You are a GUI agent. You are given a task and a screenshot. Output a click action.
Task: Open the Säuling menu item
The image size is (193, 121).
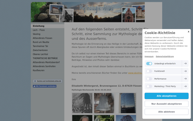[x=36, y=34]
